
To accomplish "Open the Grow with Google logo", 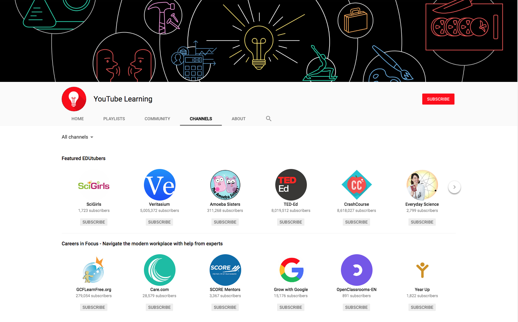I will point(291,270).
